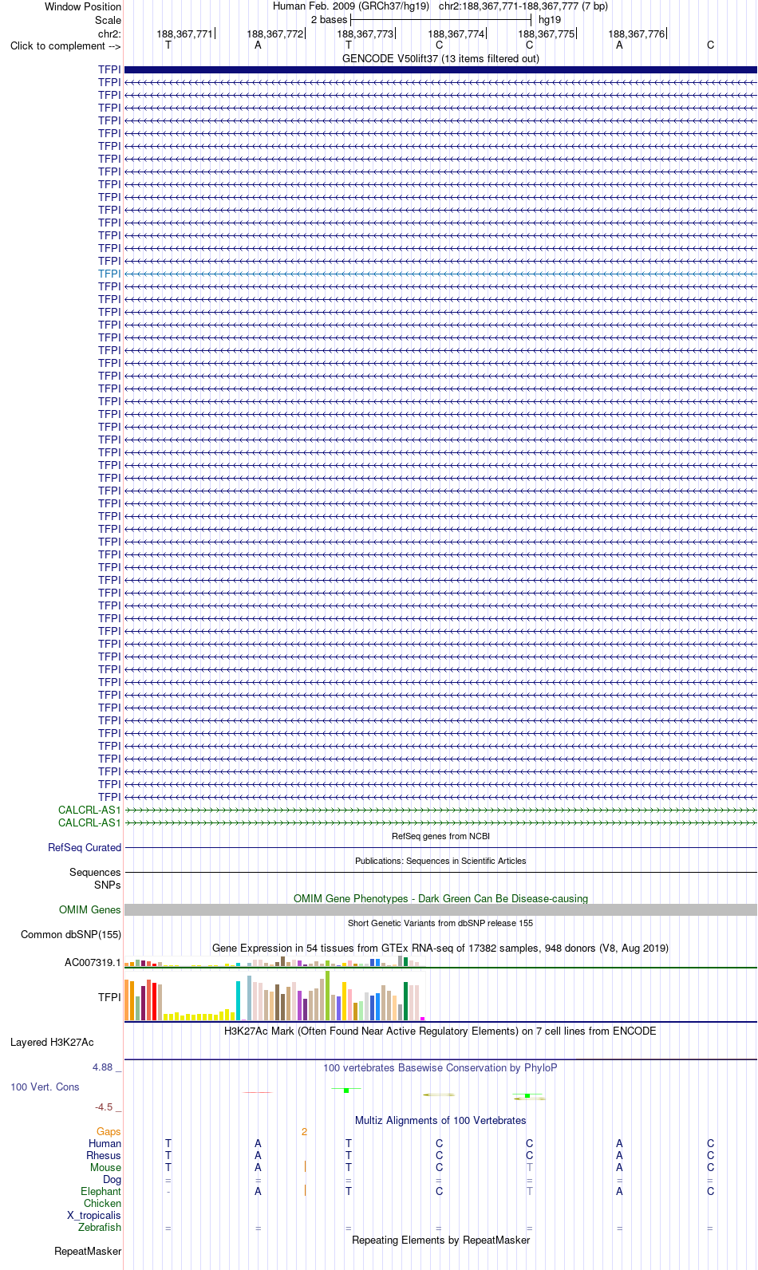Click the 'RepeatMasker' track label
758x1270 pixels.
coord(88,1251)
